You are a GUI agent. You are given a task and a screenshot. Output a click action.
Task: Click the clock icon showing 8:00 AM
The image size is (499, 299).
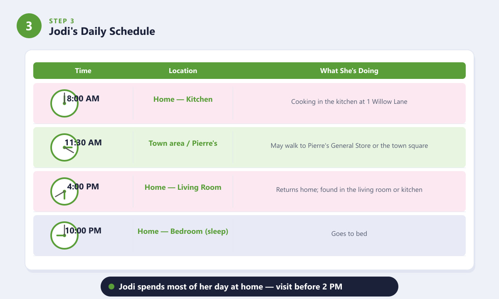coord(64,103)
